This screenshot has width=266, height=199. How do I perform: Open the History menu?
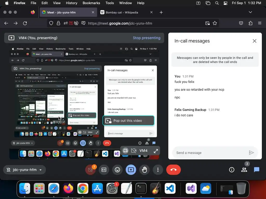71,3
